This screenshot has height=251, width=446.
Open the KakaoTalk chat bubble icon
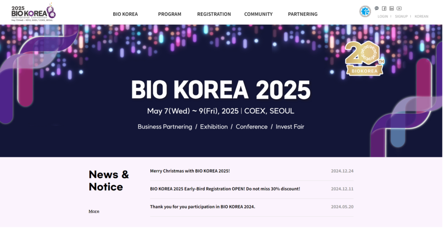pyautogui.click(x=377, y=8)
